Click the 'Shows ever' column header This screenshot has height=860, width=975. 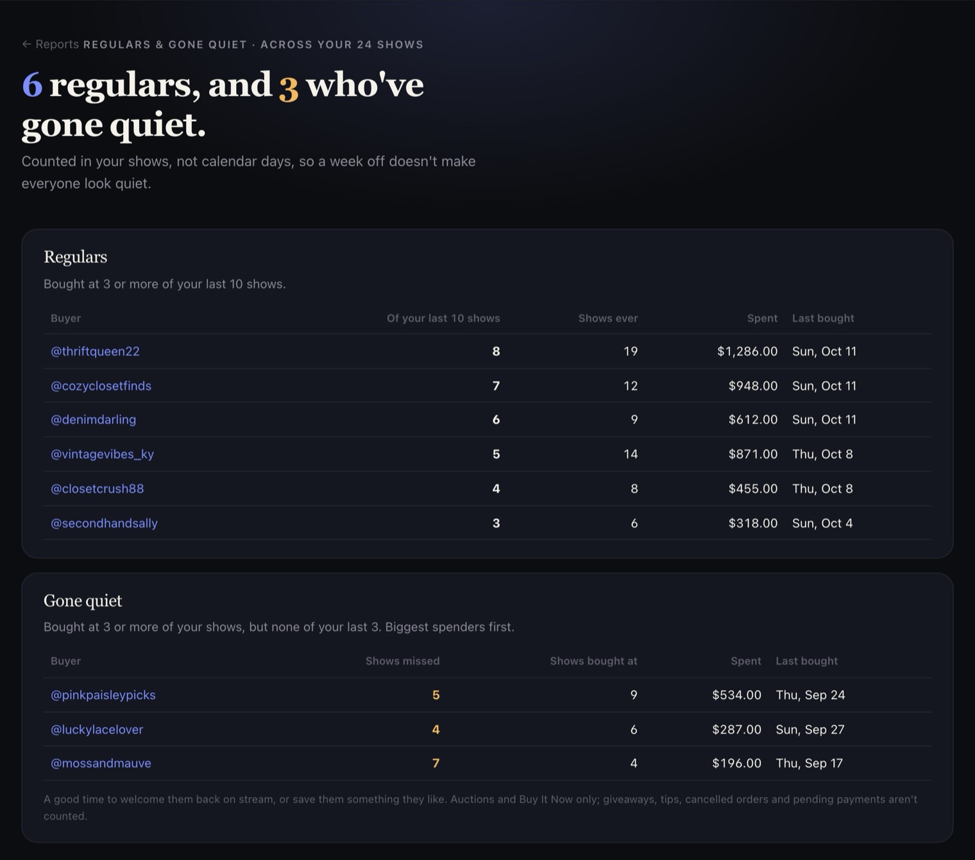[x=608, y=318]
